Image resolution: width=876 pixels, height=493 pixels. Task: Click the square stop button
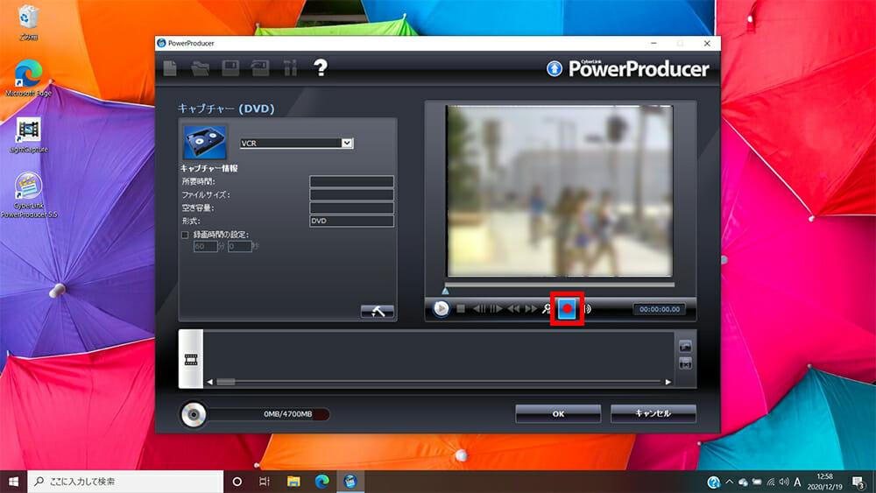[x=461, y=308]
